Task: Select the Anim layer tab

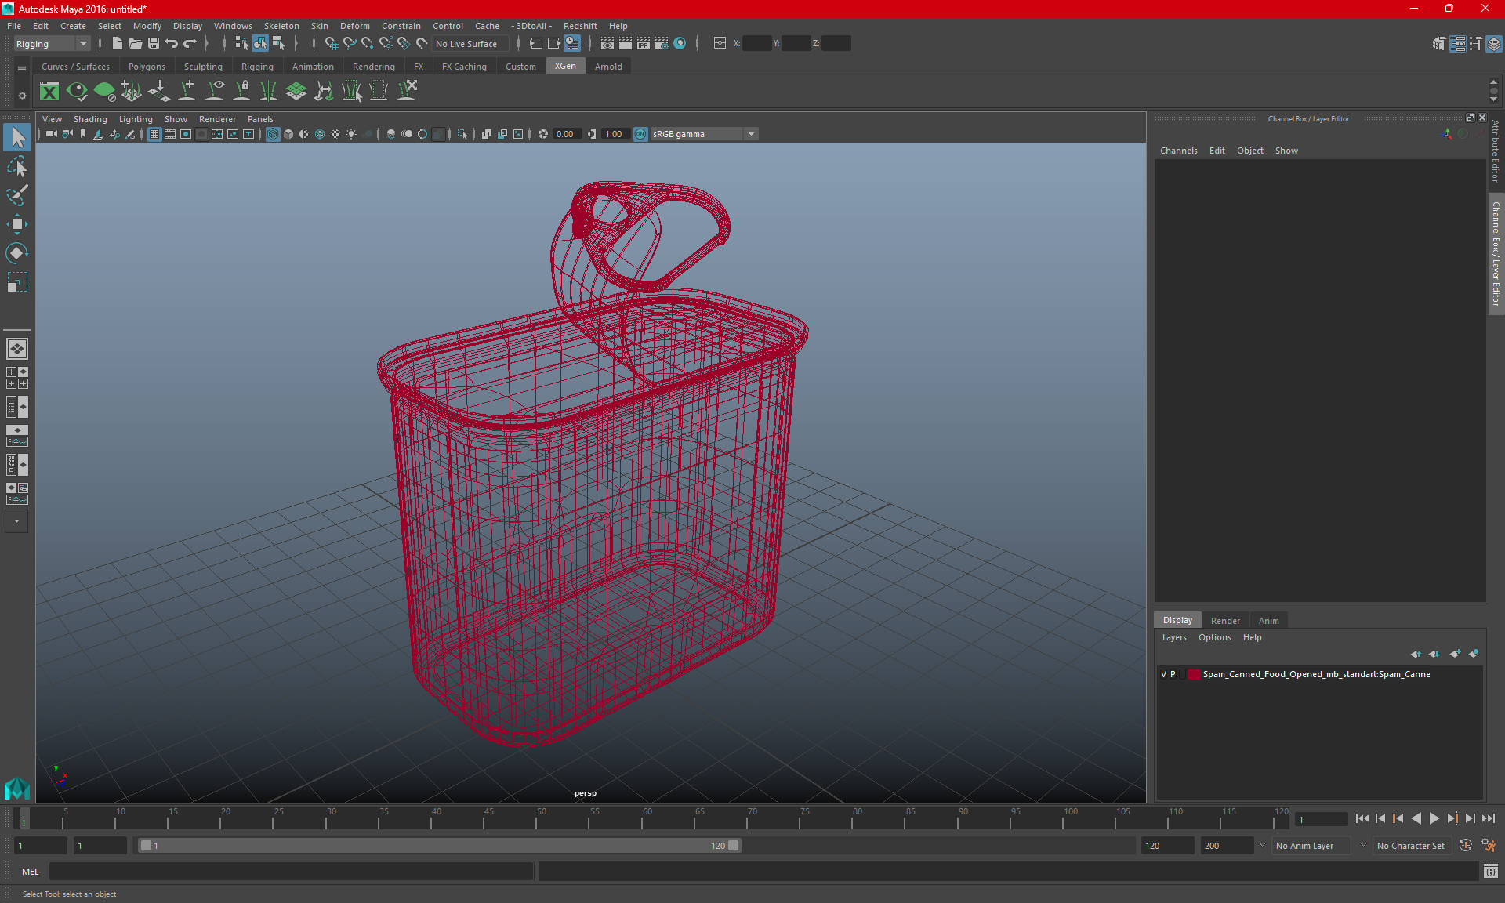Action: 1268,621
